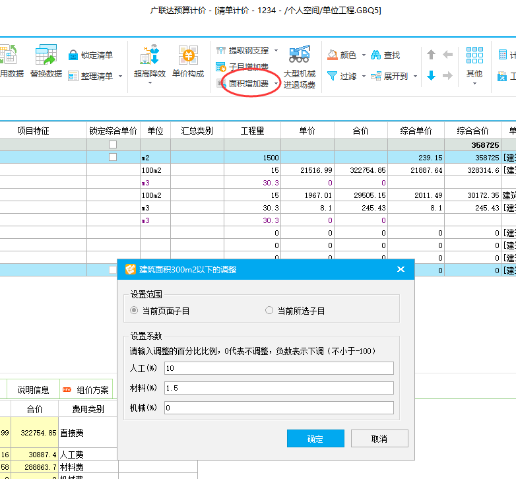Expand the 其他 dropdown arrow

tap(474, 84)
